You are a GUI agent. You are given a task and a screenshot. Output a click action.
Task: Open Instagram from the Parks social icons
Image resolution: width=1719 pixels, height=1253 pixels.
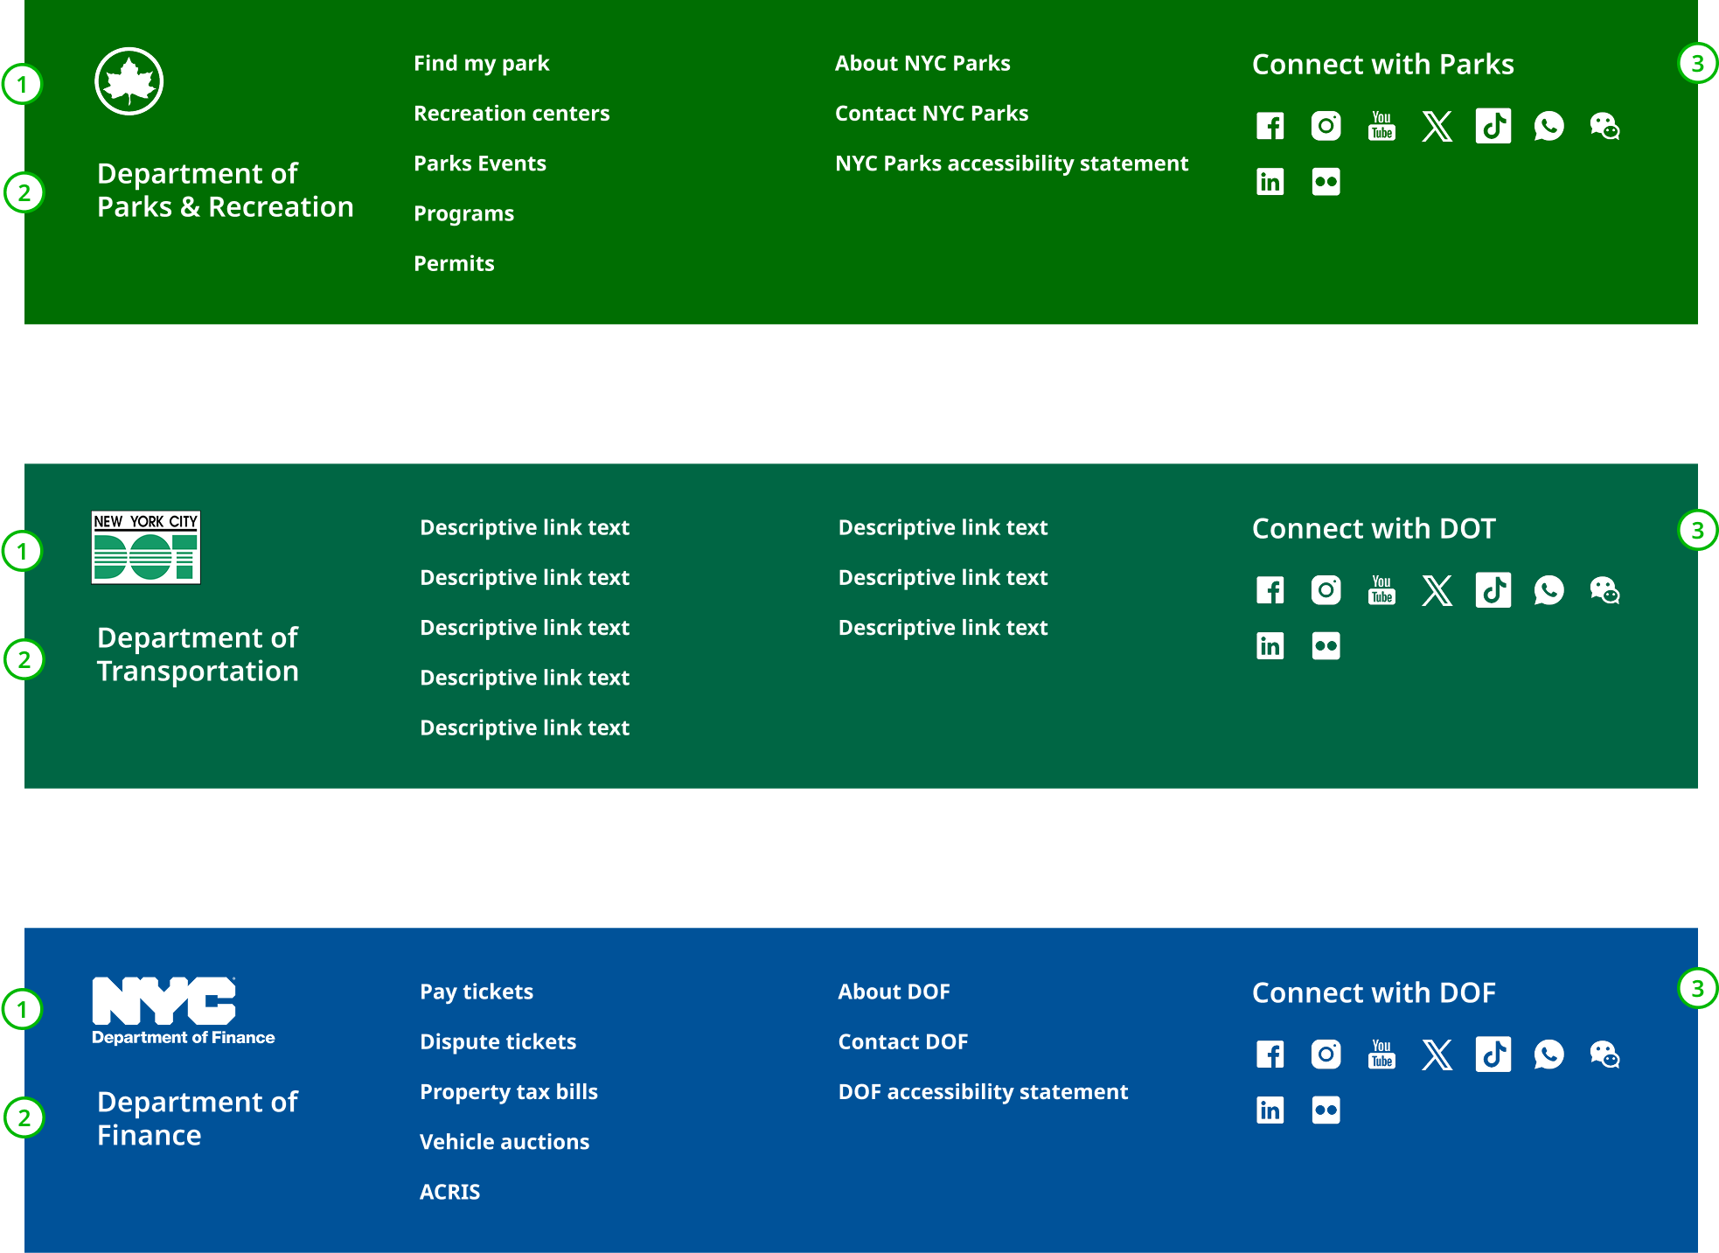pyautogui.click(x=1325, y=126)
